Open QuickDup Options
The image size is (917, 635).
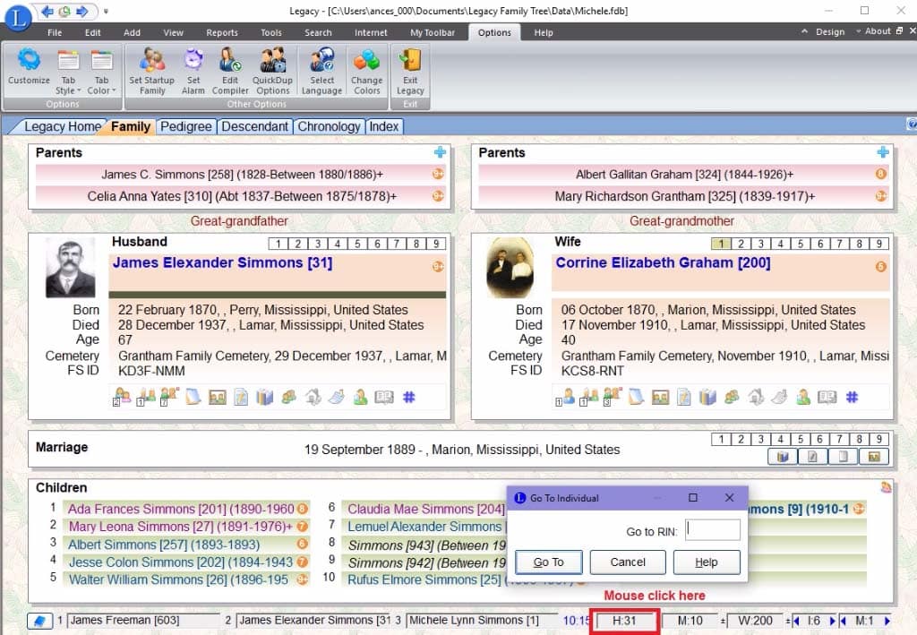coord(272,72)
